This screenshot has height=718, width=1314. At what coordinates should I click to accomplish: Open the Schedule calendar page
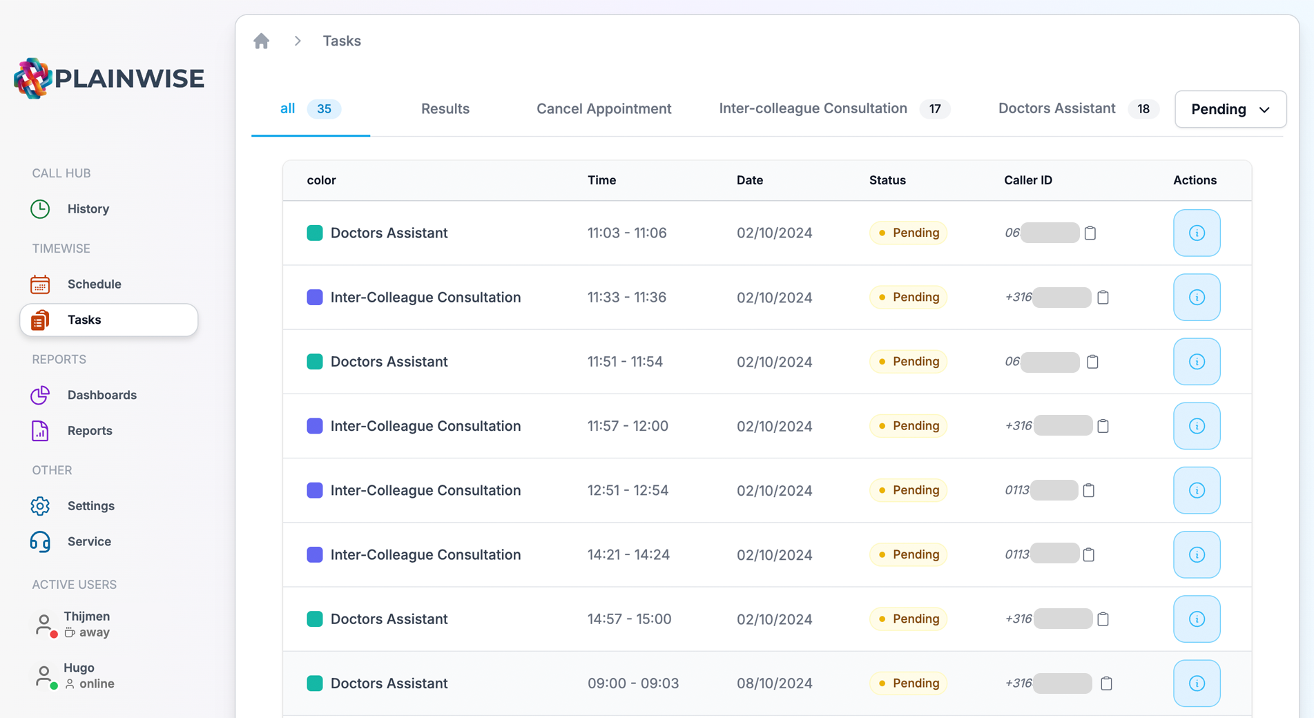(94, 284)
